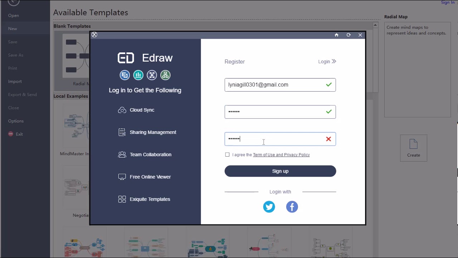Image resolution: width=458 pixels, height=258 pixels.
Task: Click the Edraw app icon in dialog corner
Action: coord(94,35)
